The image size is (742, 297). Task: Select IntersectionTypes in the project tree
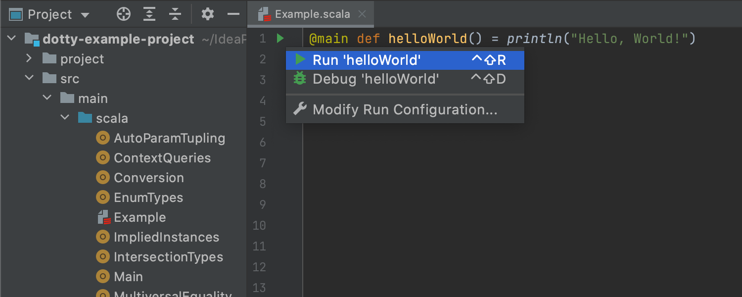[x=168, y=257]
